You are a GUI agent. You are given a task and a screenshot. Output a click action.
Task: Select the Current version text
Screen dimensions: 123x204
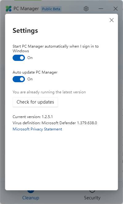(x=33, y=117)
